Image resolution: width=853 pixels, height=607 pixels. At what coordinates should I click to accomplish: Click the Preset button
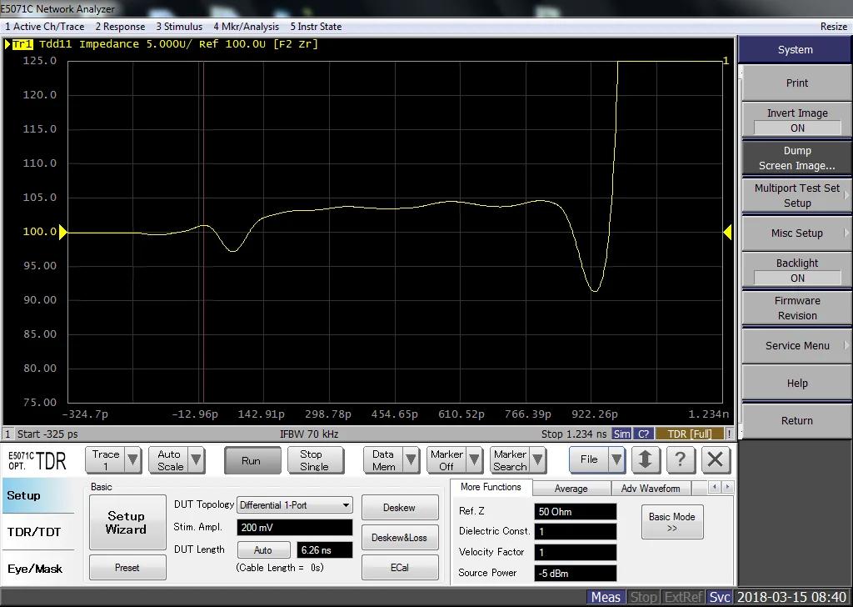coord(127,567)
